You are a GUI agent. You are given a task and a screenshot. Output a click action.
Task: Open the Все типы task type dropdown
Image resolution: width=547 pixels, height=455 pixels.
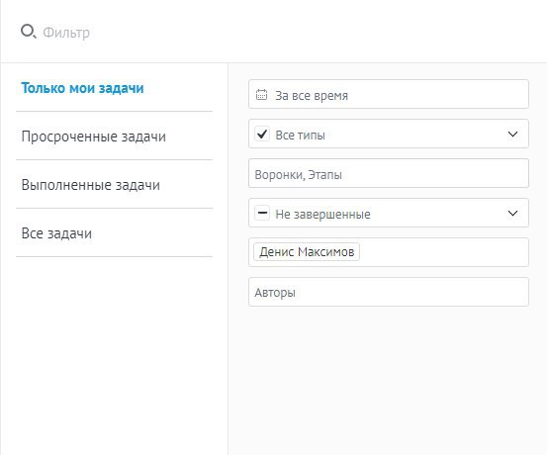pos(389,134)
